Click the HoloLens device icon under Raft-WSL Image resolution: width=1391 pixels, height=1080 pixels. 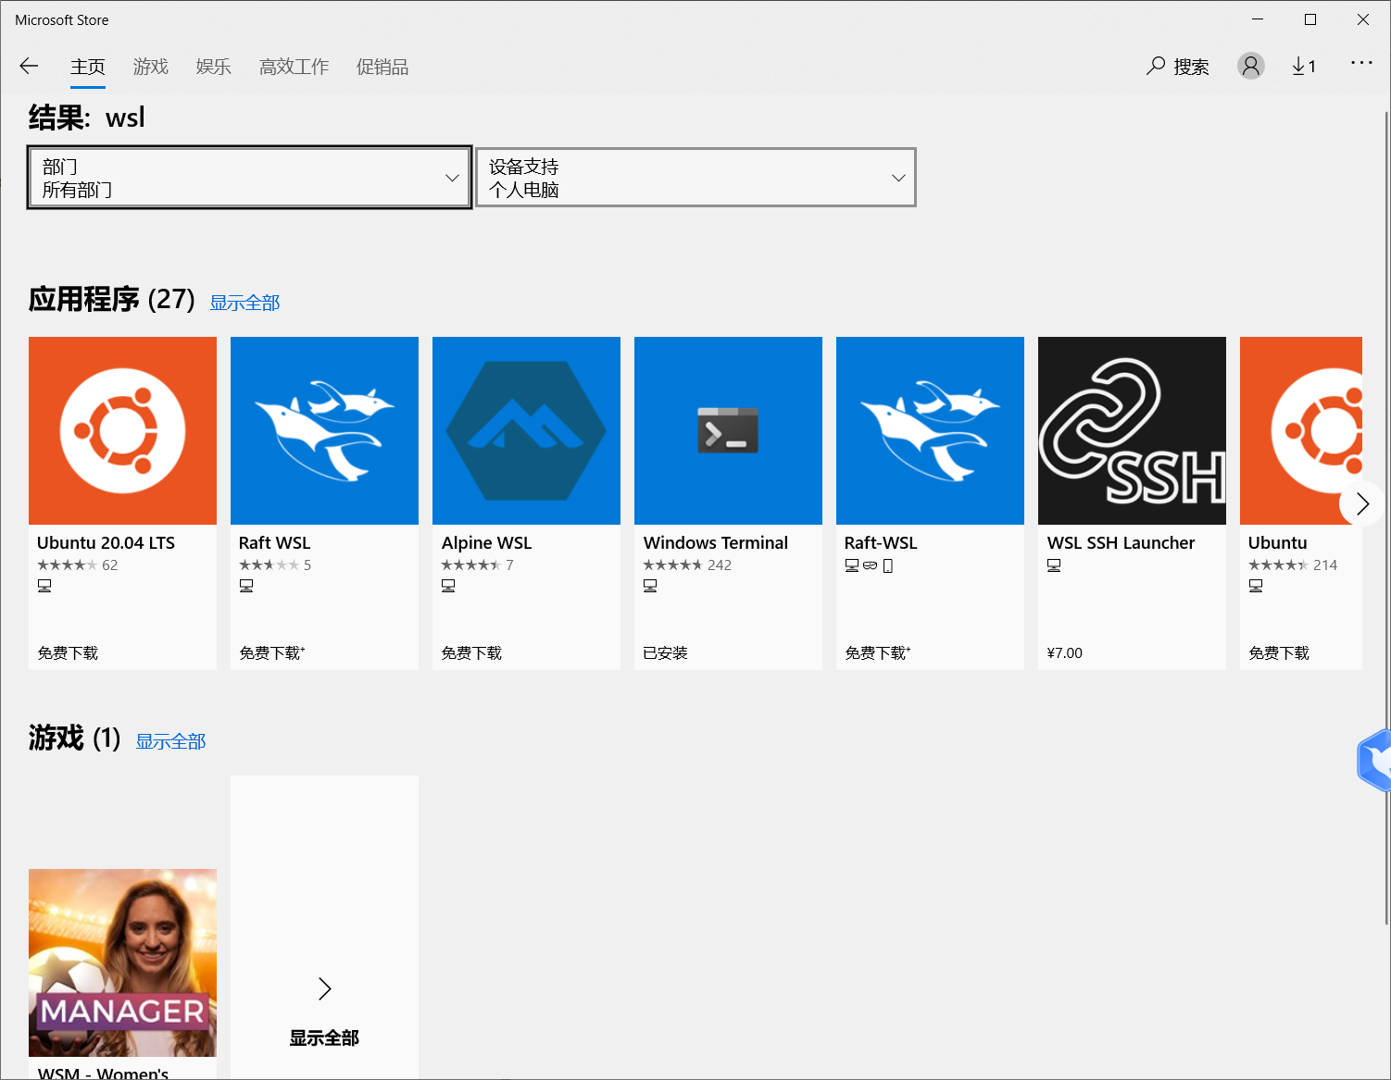coord(871,565)
